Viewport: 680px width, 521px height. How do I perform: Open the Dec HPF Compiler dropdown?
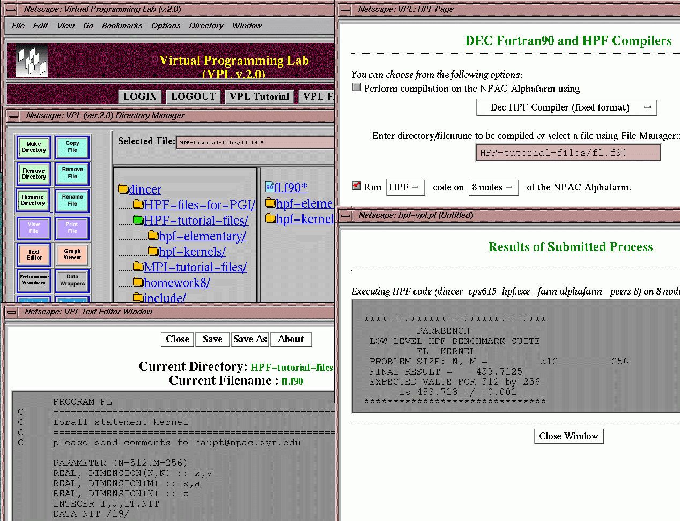pyautogui.click(x=566, y=107)
